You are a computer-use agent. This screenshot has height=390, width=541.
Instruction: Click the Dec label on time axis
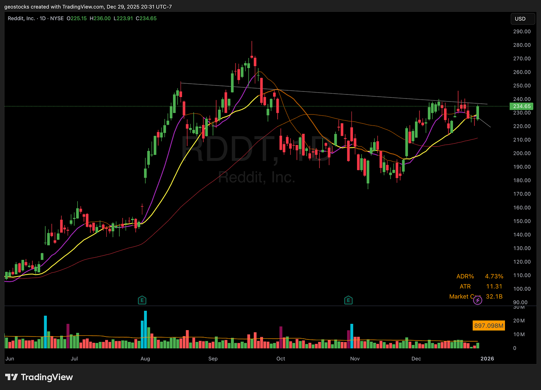(x=416, y=359)
